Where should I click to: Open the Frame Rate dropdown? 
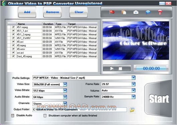pos(133,84)
